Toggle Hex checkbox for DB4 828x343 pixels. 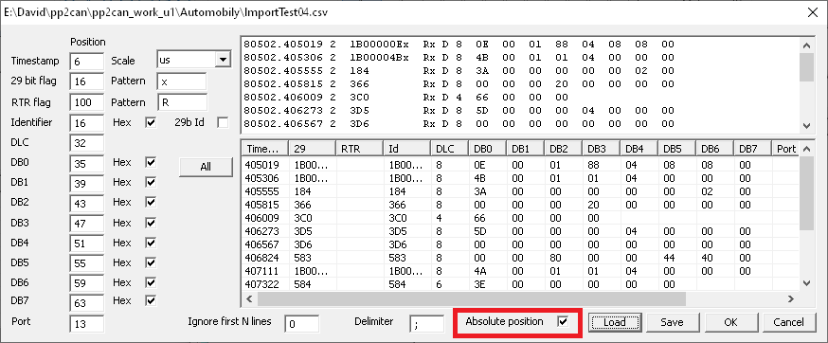(151, 244)
